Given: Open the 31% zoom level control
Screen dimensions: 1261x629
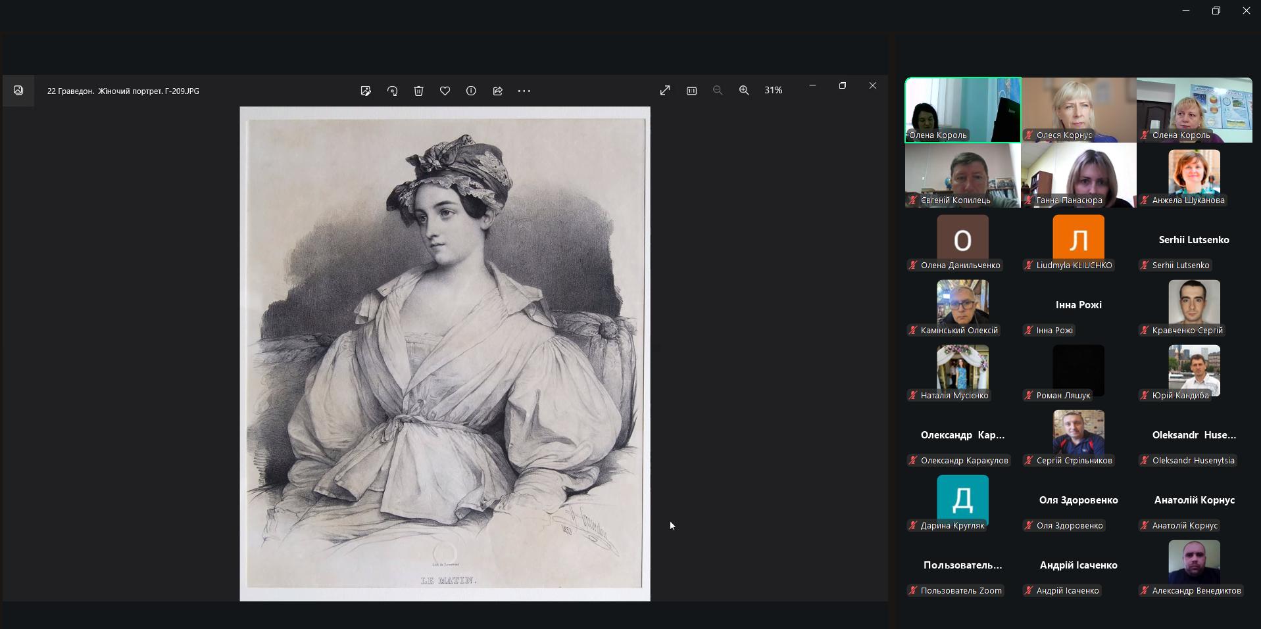Looking at the screenshot, I should pyautogui.click(x=774, y=90).
